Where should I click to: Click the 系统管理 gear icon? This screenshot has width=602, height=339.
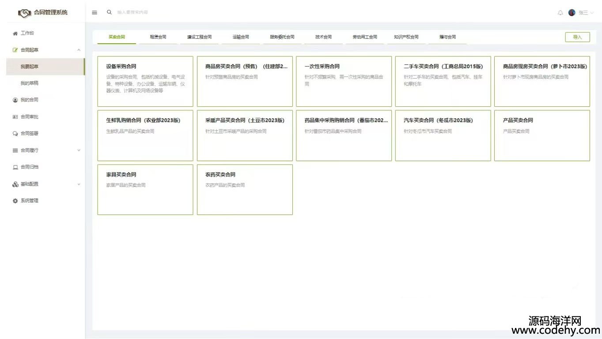tap(15, 201)
